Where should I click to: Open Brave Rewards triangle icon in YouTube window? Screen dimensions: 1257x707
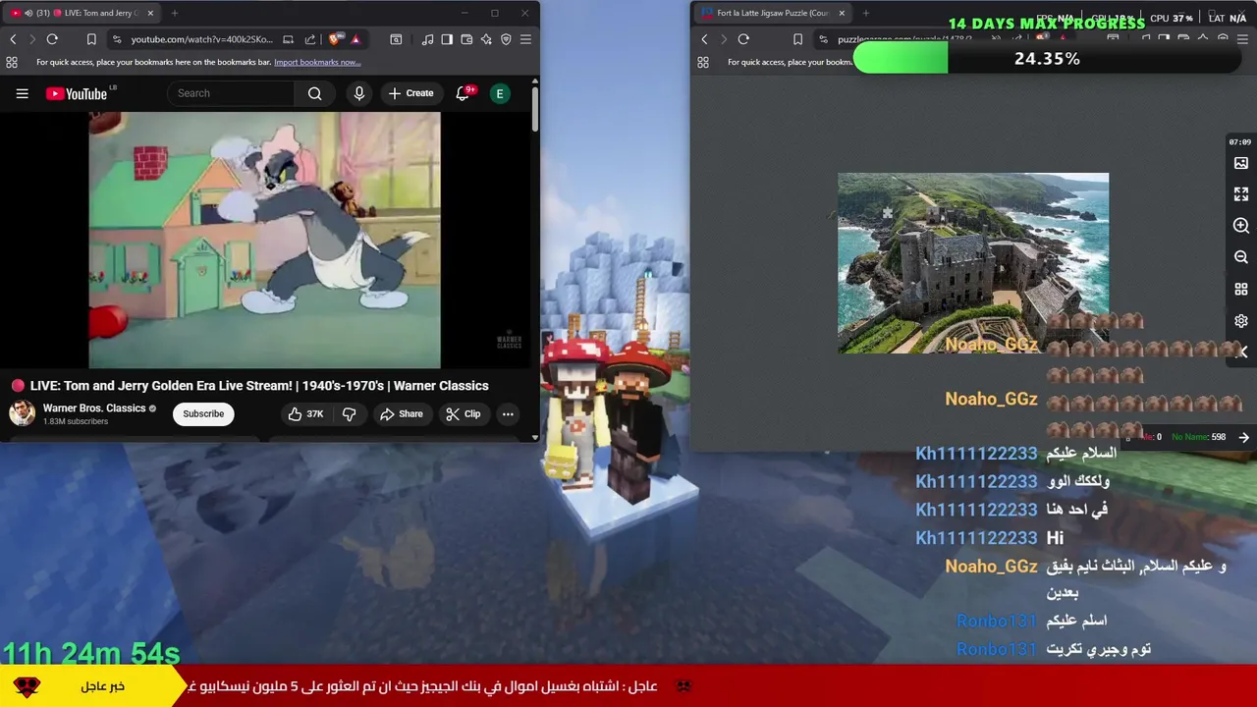355,39
